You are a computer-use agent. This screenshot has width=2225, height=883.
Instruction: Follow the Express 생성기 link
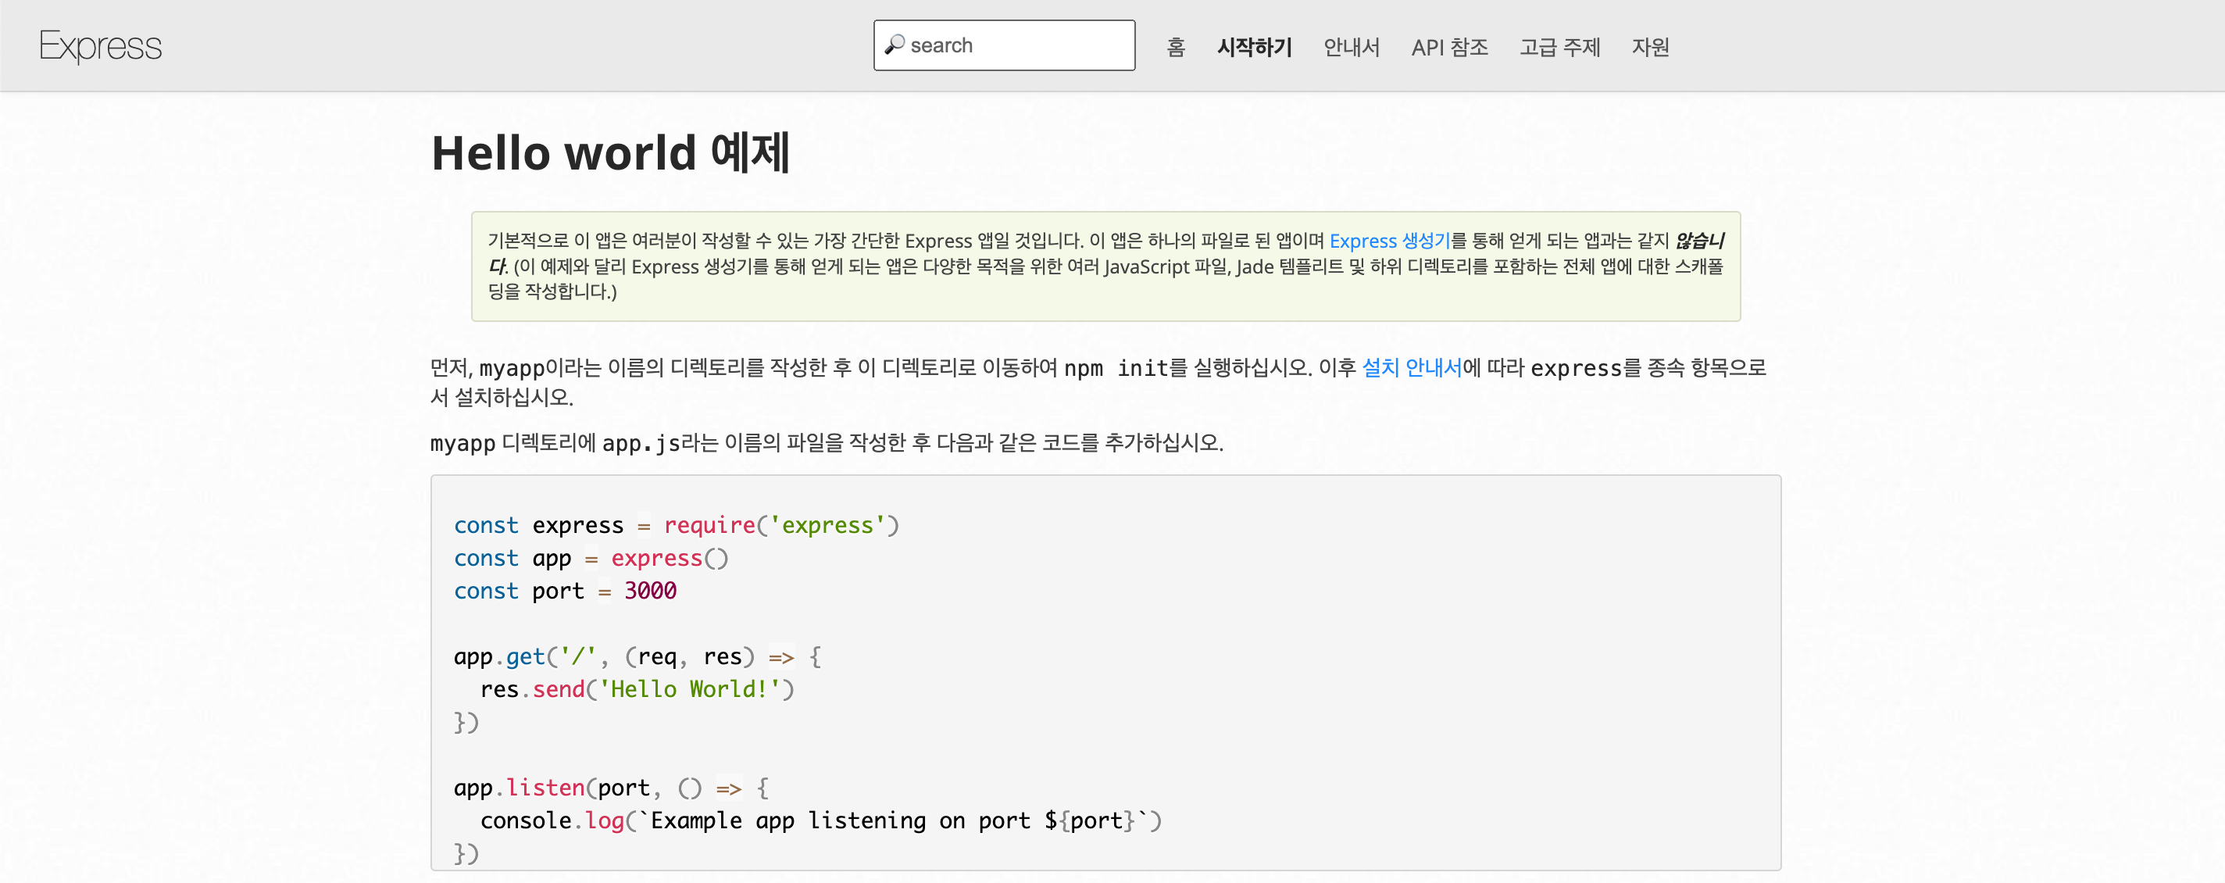point(1389,240)
